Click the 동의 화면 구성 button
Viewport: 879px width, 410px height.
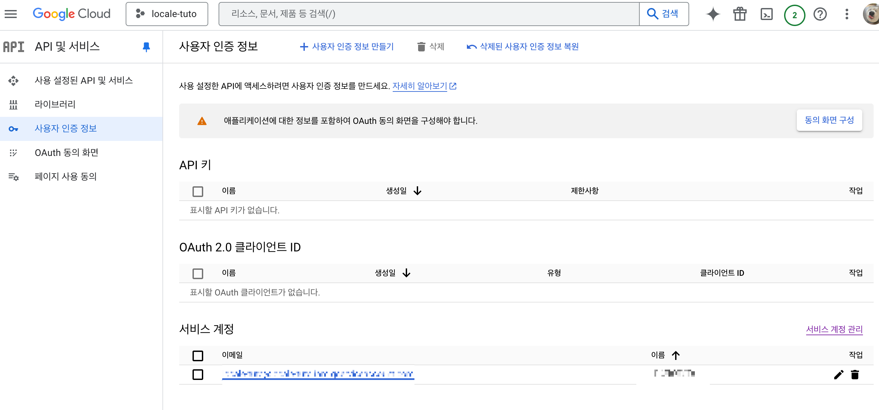[829, 120]
